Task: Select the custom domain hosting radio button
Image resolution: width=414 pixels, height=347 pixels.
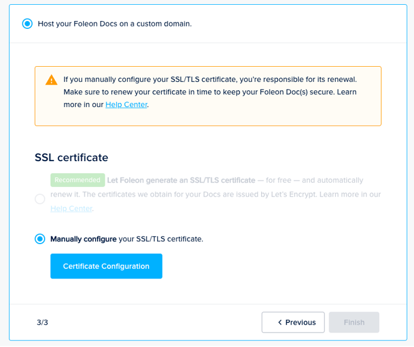Action: click(27, 24)
